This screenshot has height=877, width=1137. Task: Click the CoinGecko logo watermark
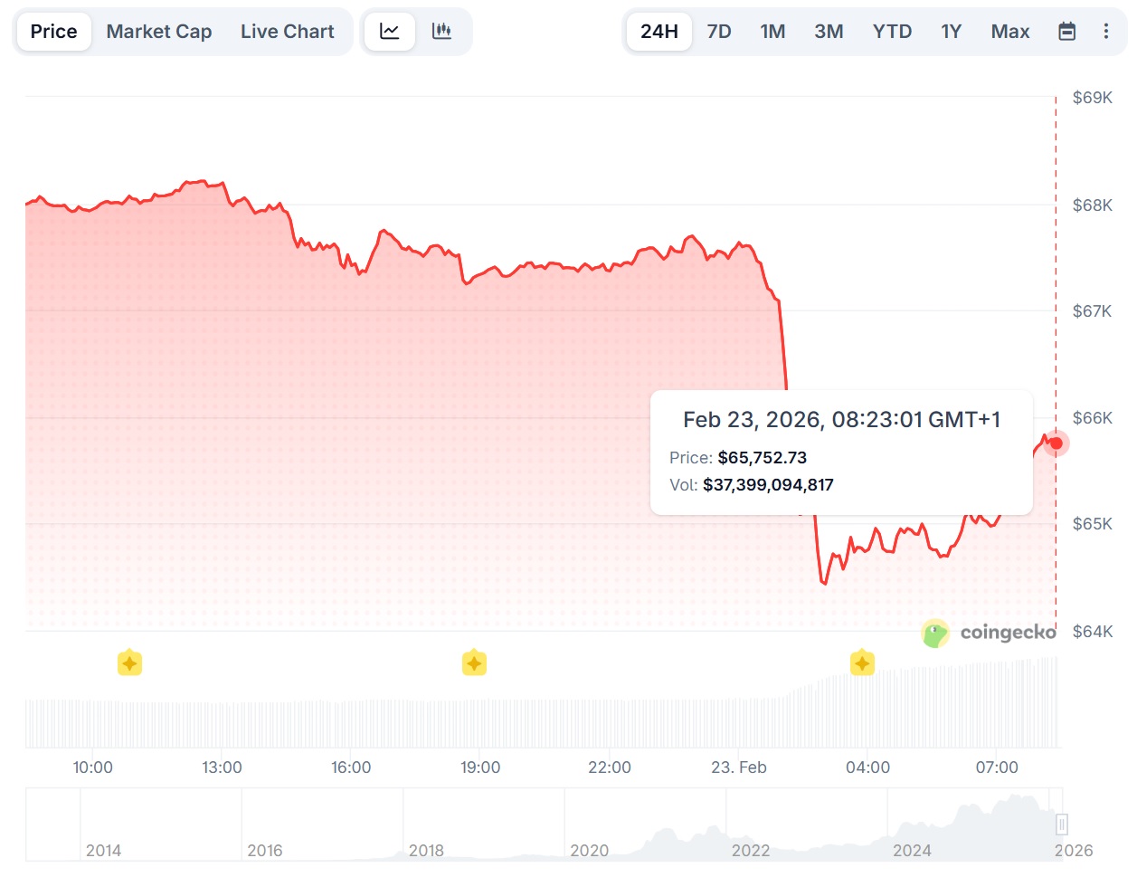click(989, 633)
